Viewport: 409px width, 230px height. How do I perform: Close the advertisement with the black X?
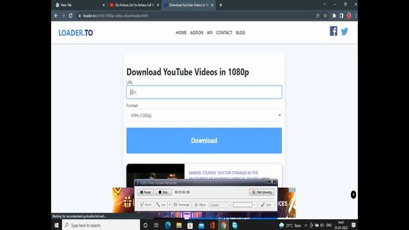click(353, 194)
